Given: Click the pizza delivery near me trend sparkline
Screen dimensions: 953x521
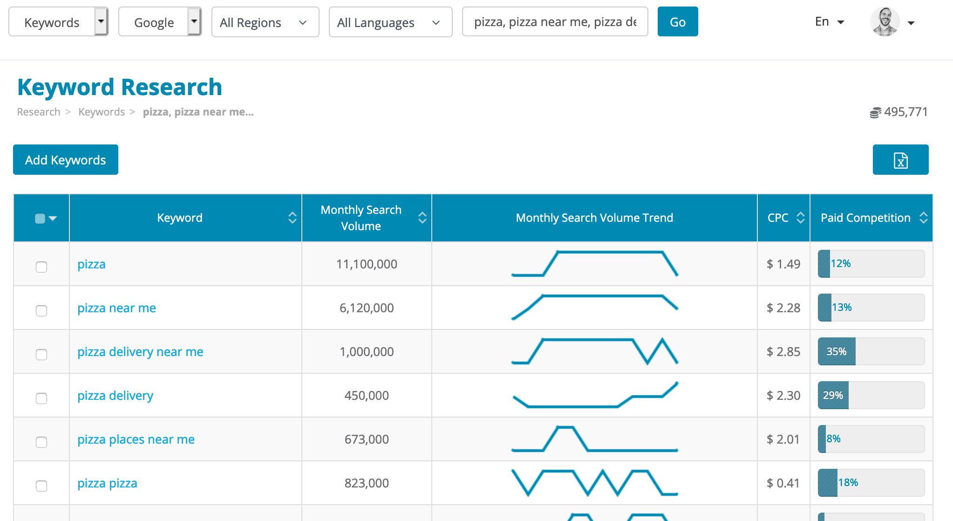Looking at the screenshot, I should pyautogui.click(x=595, y=352).
